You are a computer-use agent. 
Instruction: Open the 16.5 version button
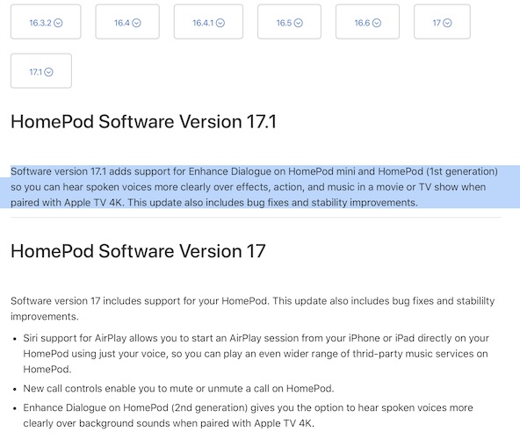click(289, 22)
